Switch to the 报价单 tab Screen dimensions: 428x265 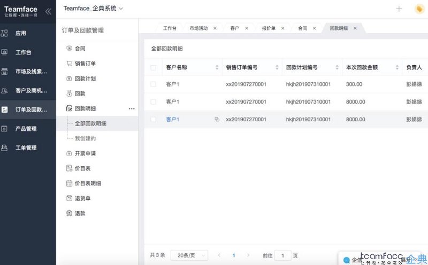pos(269,28)
